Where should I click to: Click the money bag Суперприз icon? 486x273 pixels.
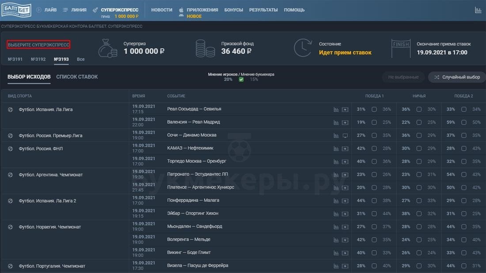(107, 48)
